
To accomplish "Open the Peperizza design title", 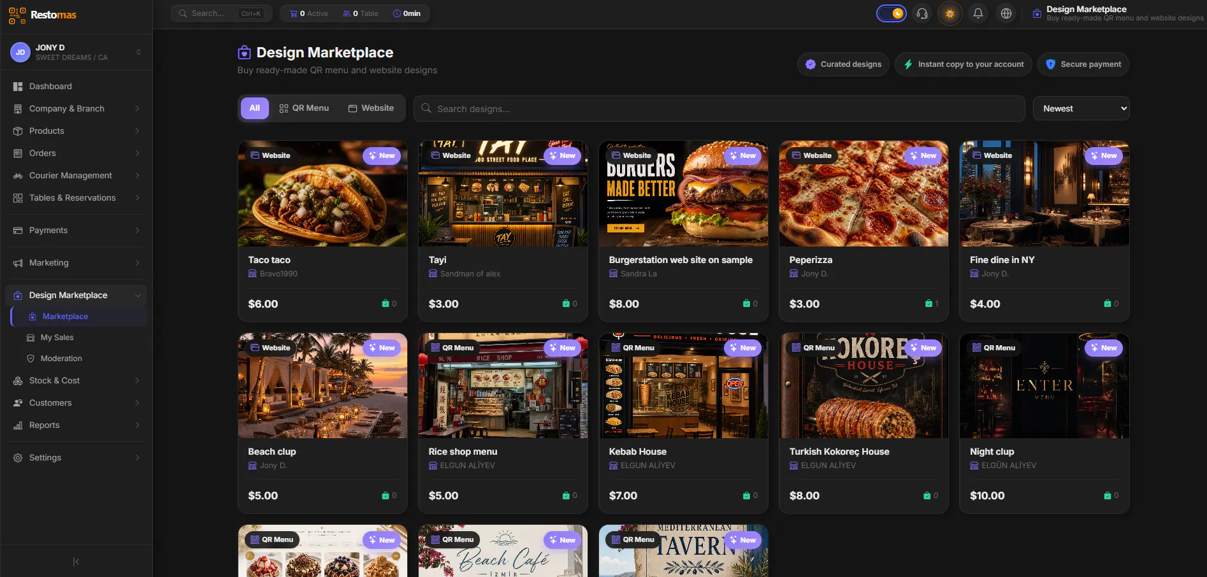I will (811, 260).
